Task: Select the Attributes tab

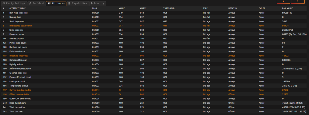Action: (56, 3)
